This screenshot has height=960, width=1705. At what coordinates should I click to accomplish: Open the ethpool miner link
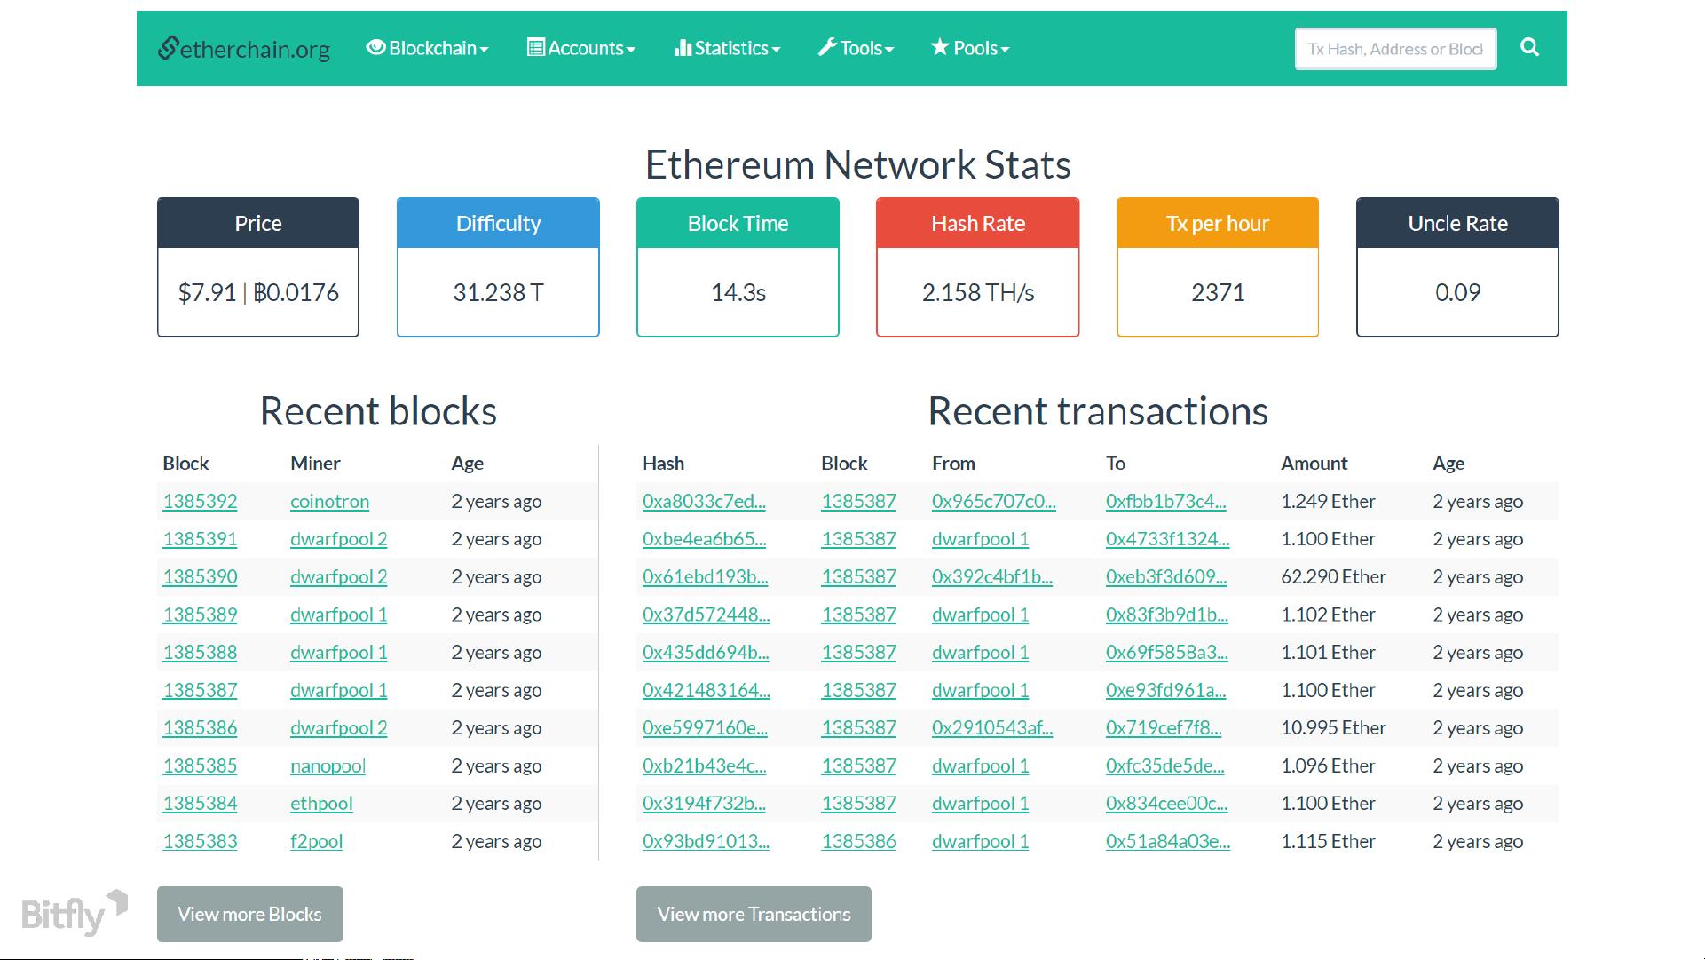click(321, 803)
